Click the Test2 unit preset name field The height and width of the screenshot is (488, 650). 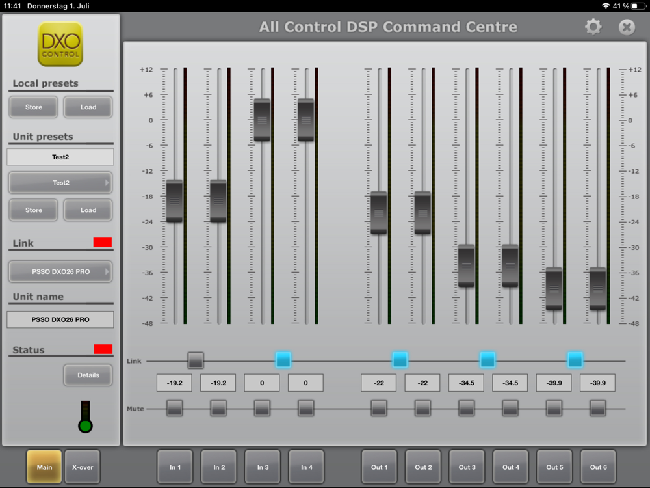pos(60,157)
